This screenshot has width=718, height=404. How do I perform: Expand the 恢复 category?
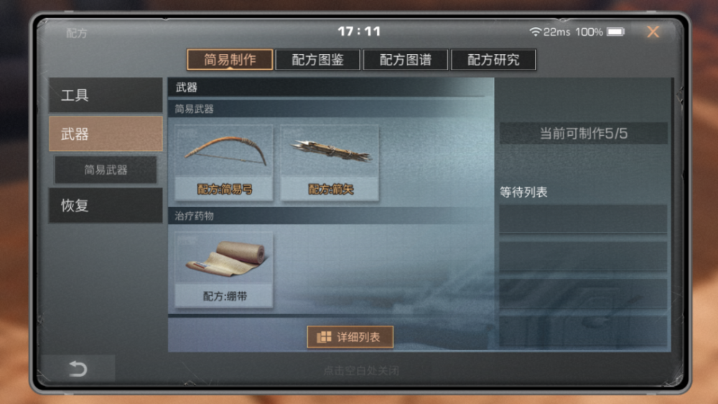coord(106,205)
